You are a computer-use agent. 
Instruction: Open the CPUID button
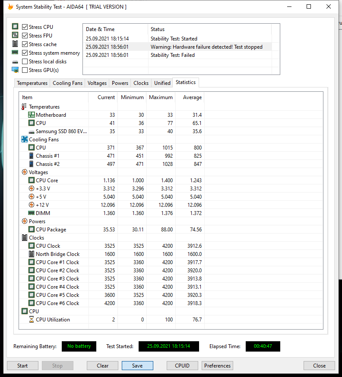pyautogui.click(x=182, y=365)
